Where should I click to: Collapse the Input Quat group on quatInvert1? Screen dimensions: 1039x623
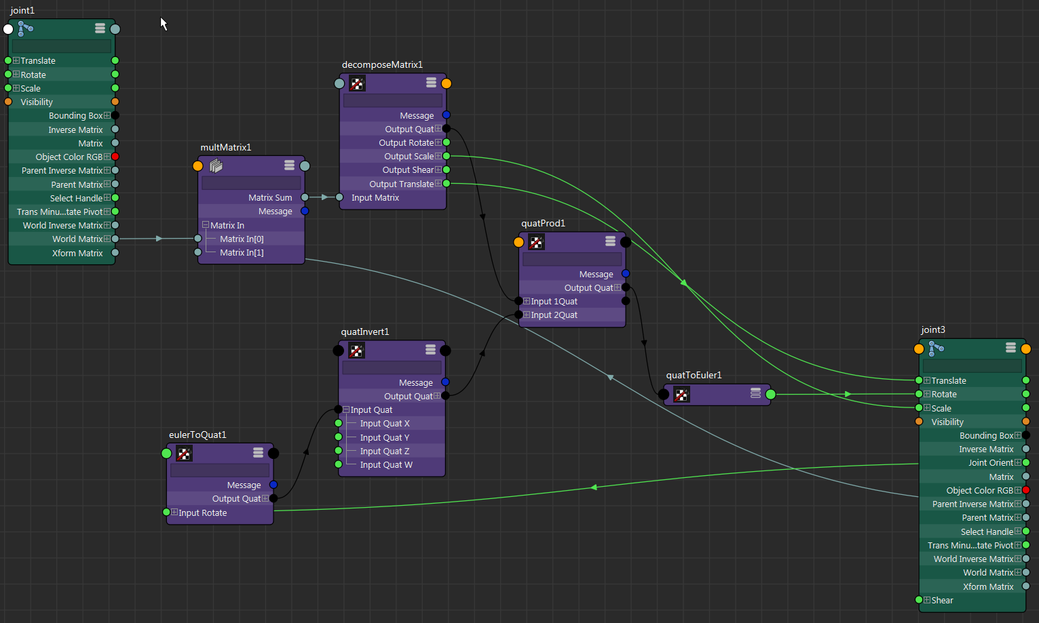coord(346,409)
